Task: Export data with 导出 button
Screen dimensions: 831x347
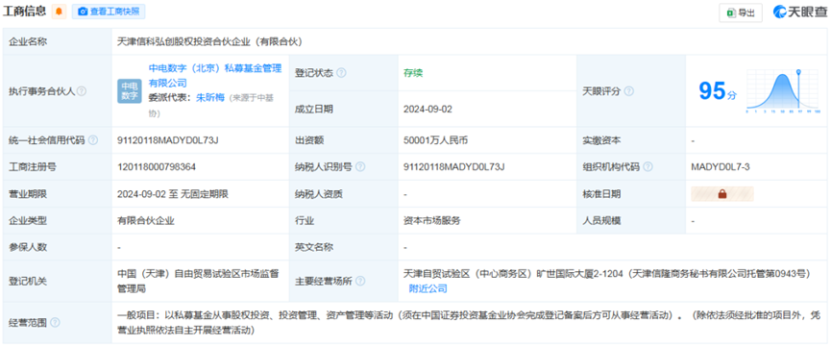Action: (x=741, y=12)
